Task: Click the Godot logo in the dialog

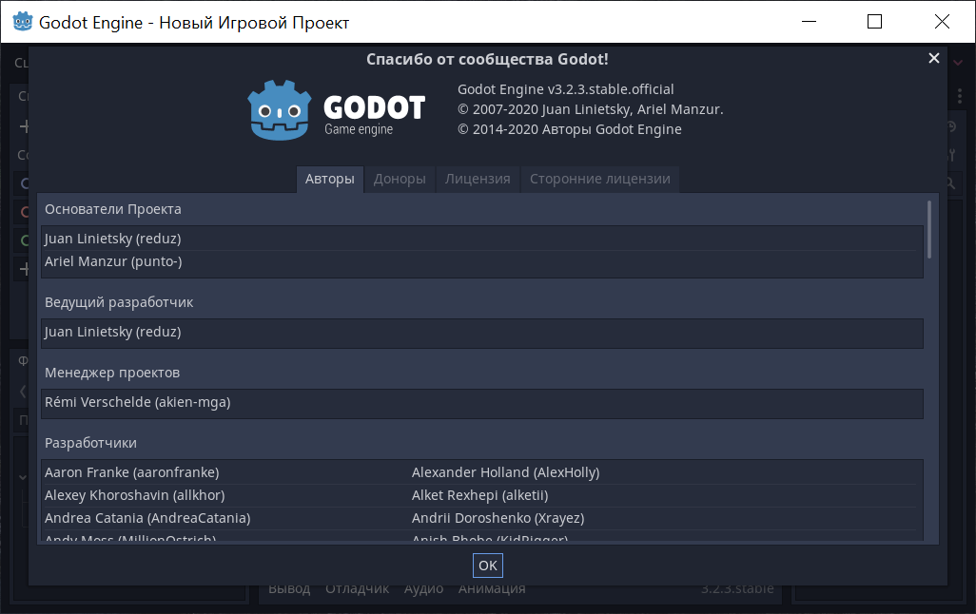Action: [x=337, y=109]
